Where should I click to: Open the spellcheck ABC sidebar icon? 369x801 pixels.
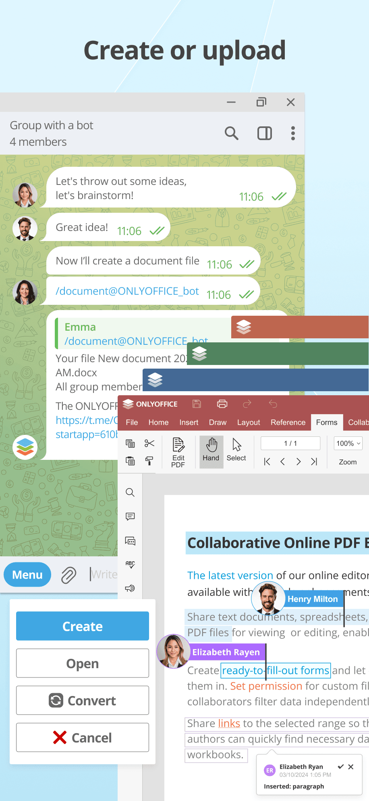130,564
